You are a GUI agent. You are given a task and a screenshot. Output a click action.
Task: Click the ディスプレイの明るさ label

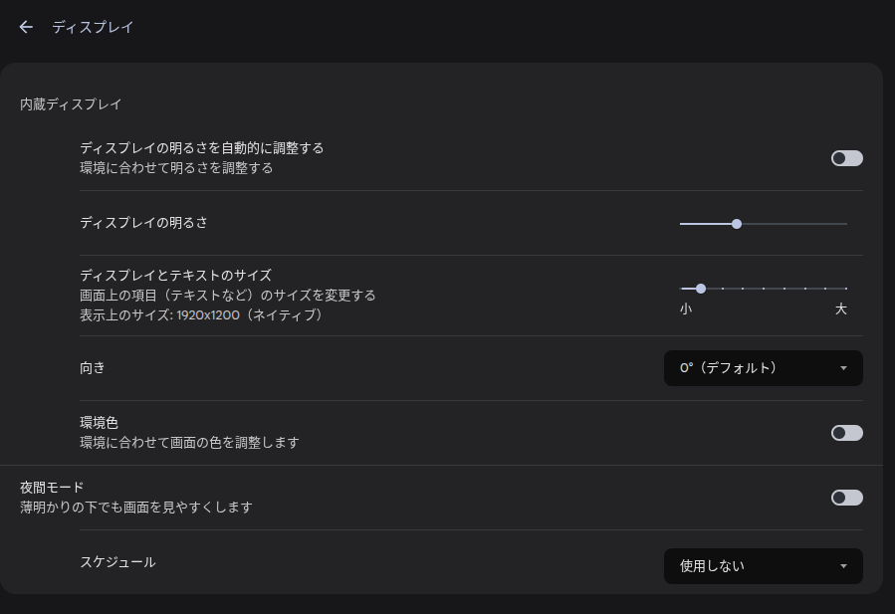tap(143, 223)
